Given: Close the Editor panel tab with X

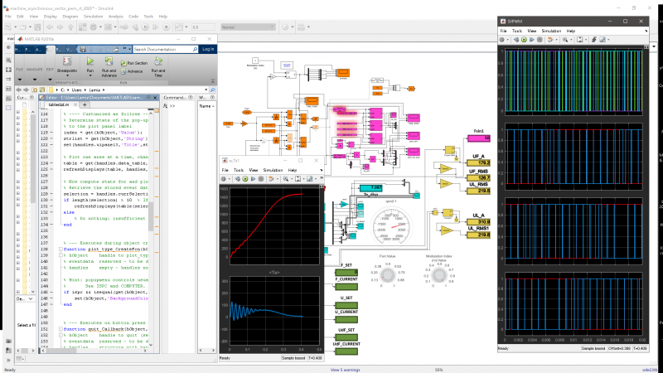Looking at the screenshot, I should (155, 98).
